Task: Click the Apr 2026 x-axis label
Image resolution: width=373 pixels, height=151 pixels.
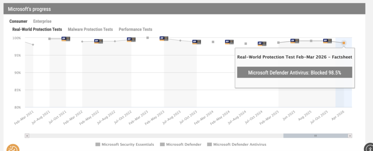Action: 338,115
